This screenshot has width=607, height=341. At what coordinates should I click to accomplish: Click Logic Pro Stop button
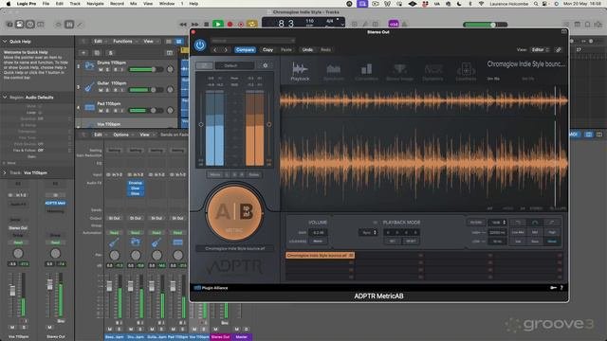(207, 24)
